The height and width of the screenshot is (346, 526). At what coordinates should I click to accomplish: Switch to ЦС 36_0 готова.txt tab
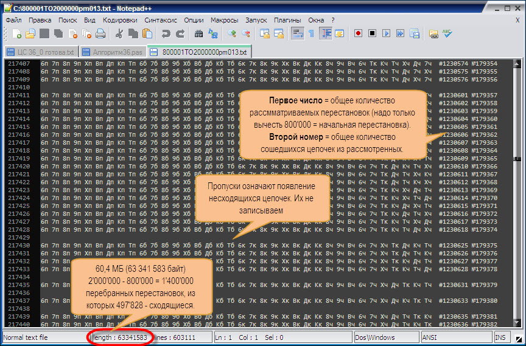(41, 52)
